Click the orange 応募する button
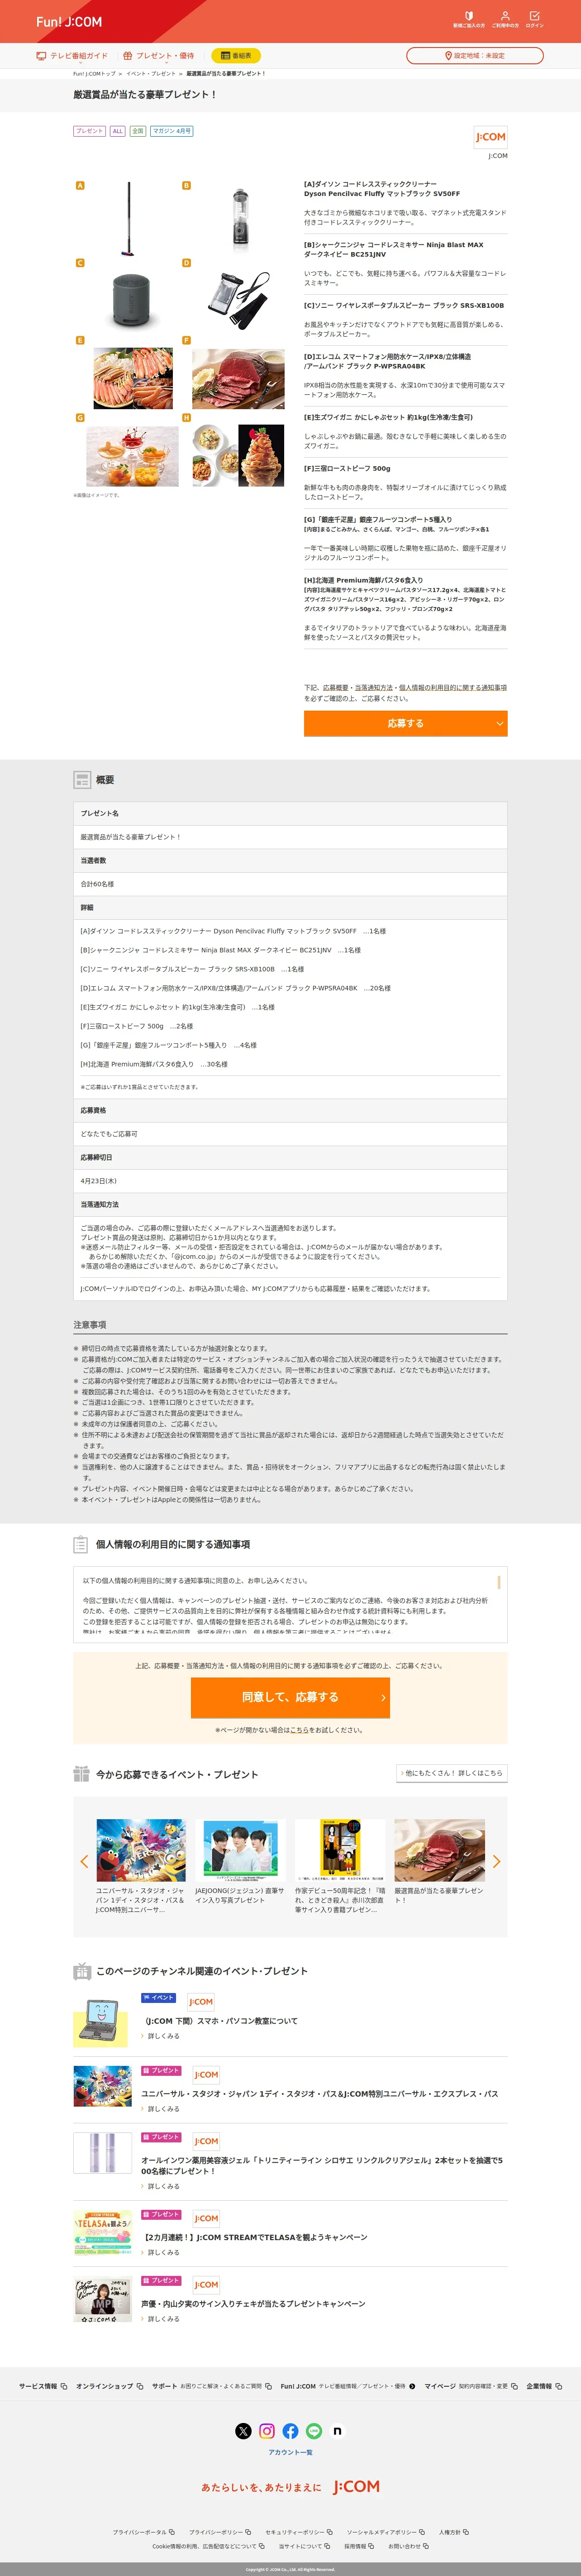581x2576 pixels. coord(406,723)
